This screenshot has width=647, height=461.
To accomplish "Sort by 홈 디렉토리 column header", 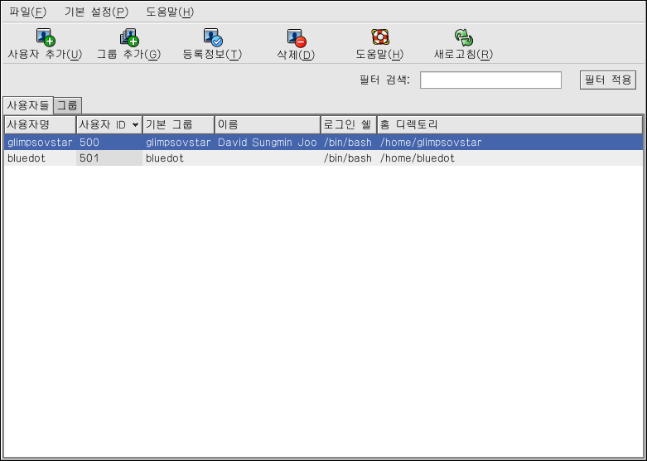I will tap(509, 124).
